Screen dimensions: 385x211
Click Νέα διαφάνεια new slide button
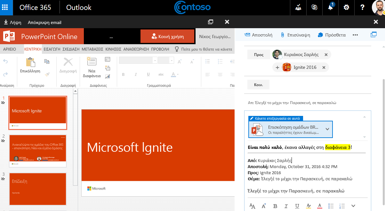pyautogui.click(x=92, y=68)
